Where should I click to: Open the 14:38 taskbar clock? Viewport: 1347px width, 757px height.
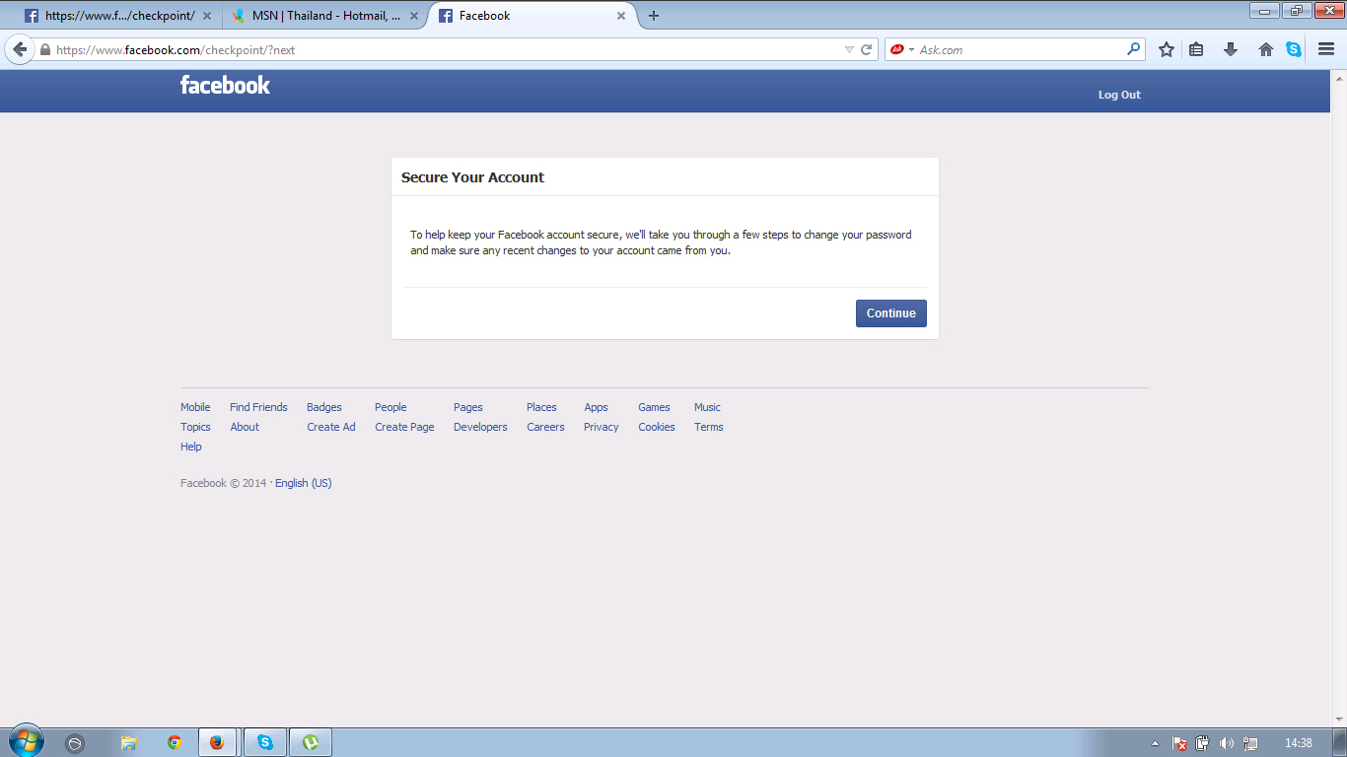point(1299,743)
